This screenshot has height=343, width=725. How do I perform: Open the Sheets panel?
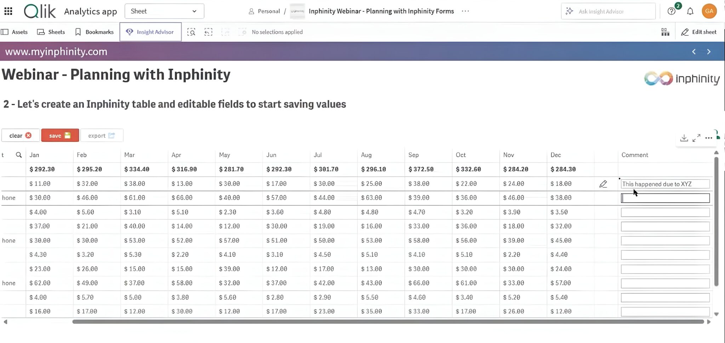[x=51, y=32]
